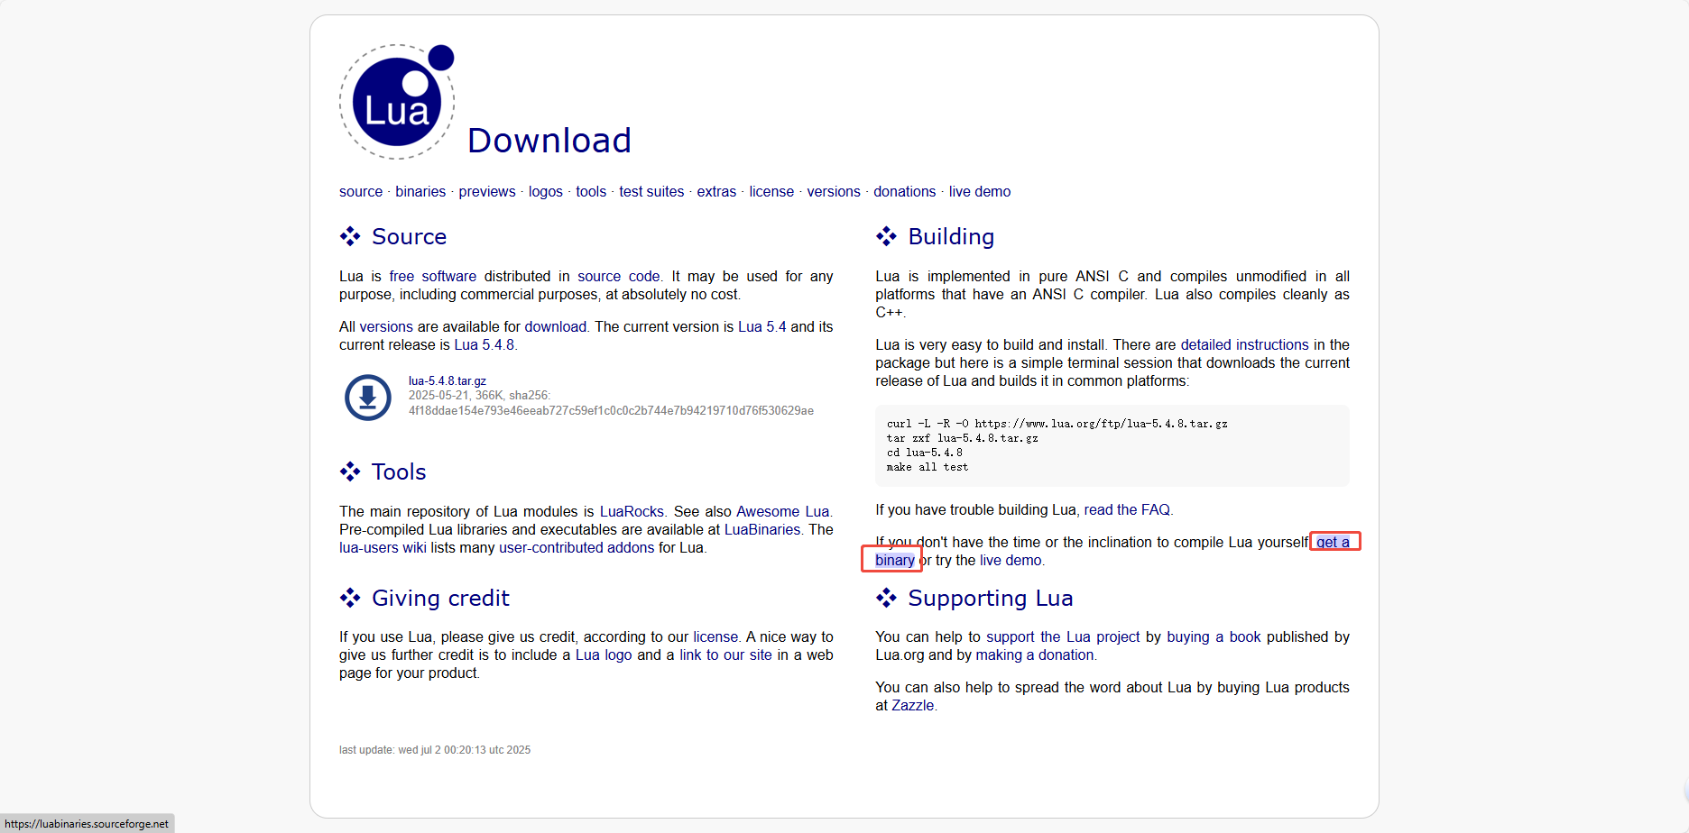Open donations navigation link
Viewport: 1689px width, 833px height.
point(905,191)
